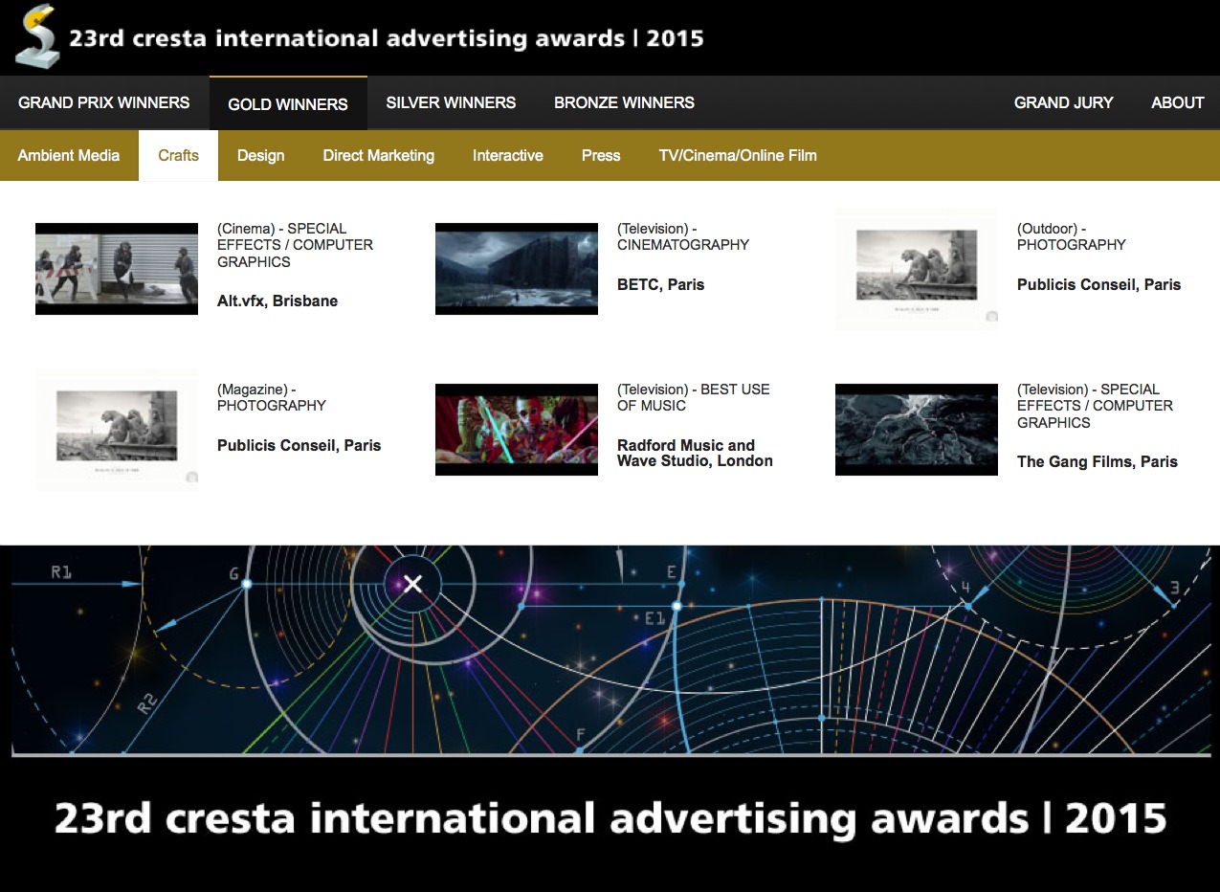
Task: Click the Outdoor Photography gargoyle thumbnail
Action: 917,269
